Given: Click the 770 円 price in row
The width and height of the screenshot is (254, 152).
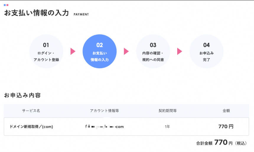Looking at the screenshot, I should (x=226, y=126).
